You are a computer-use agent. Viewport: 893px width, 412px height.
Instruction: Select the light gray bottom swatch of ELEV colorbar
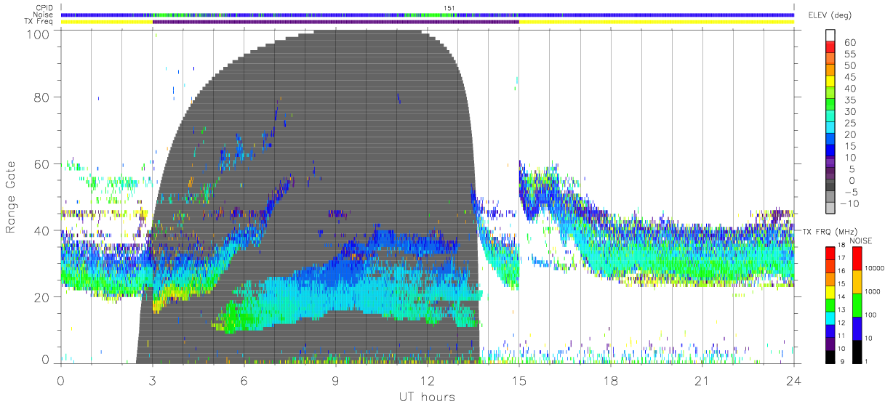[x=831, y=209]
